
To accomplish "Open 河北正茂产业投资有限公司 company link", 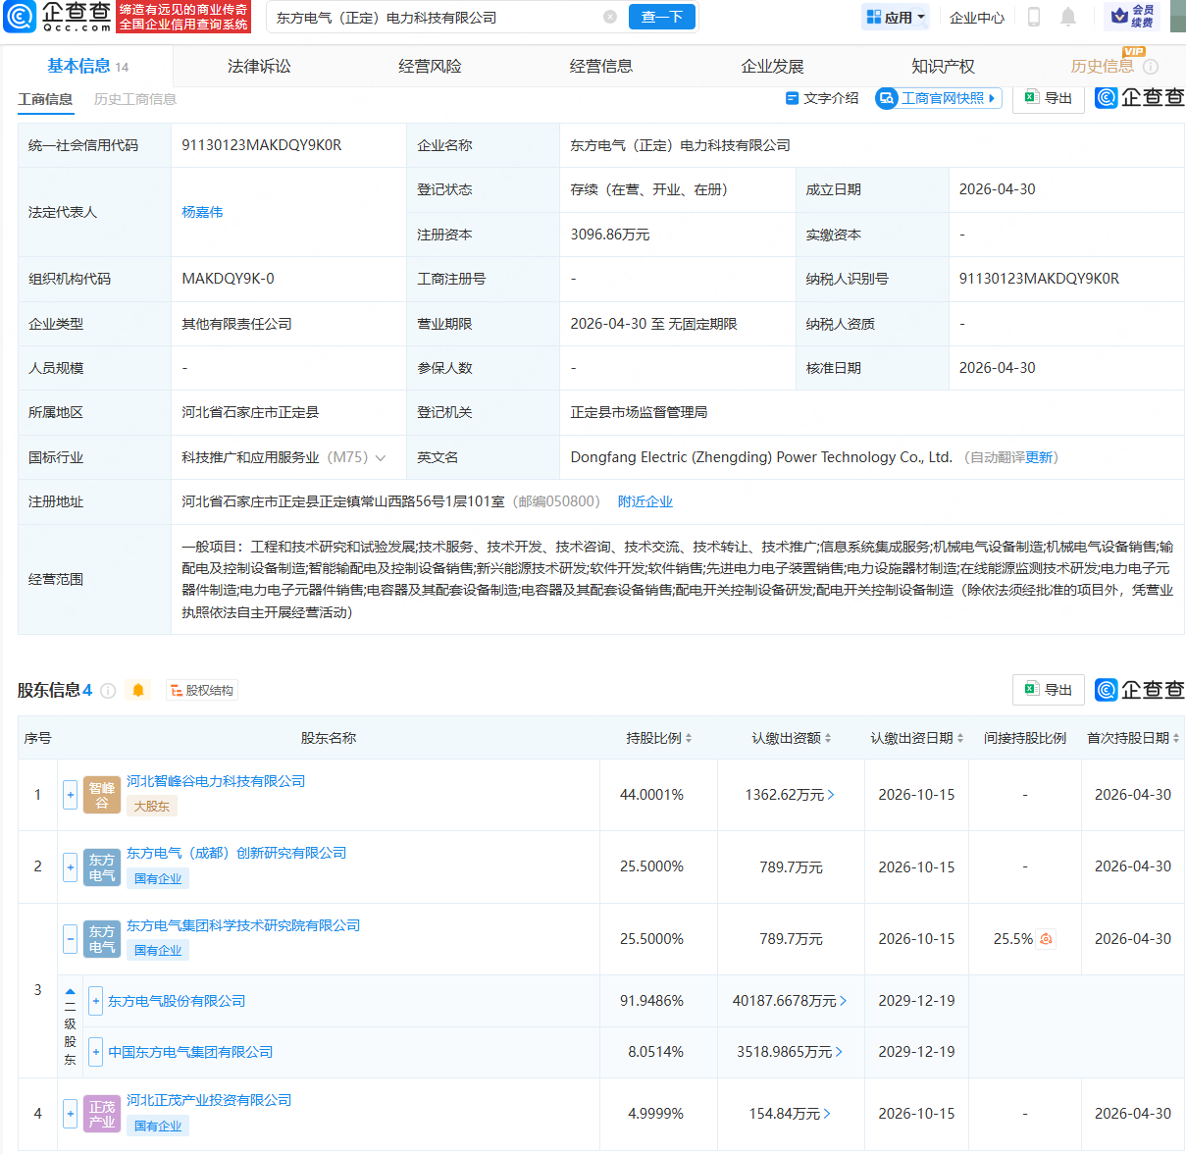I will tap(209, 1100).
